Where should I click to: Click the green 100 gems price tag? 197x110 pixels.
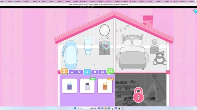[93, 79]
